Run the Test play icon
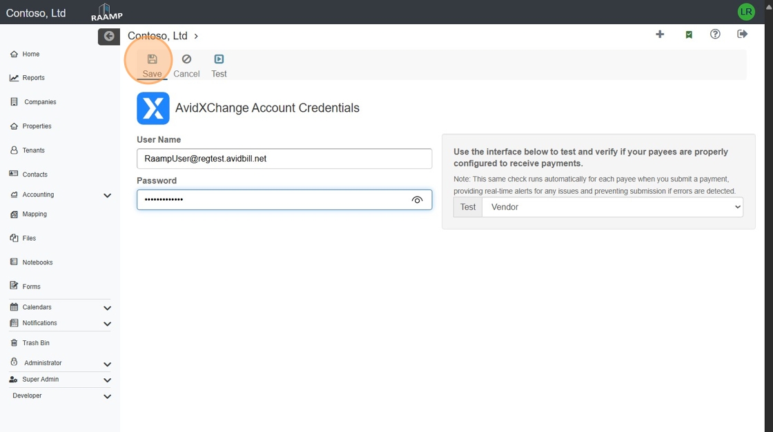This screenshot has width=773, height=432. coord(219,59)
